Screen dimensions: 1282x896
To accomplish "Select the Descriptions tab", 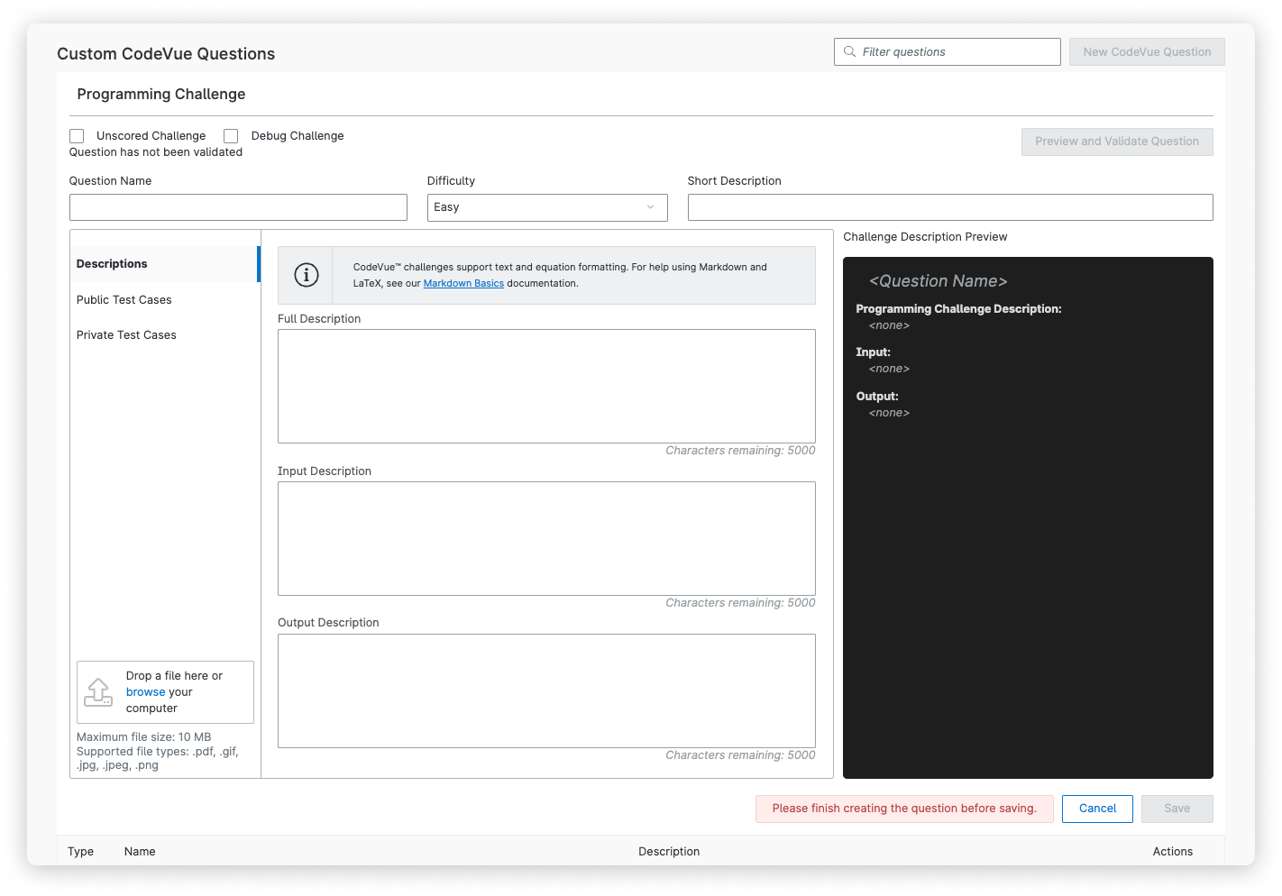I will tap(165, 264).
